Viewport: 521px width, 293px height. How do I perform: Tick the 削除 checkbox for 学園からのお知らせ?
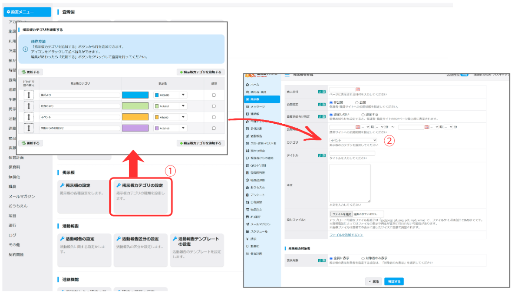click(214, 128)
